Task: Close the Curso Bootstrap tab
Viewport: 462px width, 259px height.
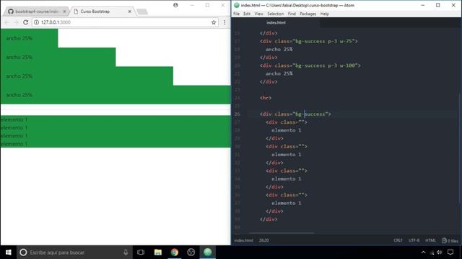Action: point(130,12)
